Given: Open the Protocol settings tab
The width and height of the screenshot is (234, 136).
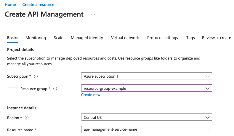Looking at the screenshot, I should [x=162, y=38].
